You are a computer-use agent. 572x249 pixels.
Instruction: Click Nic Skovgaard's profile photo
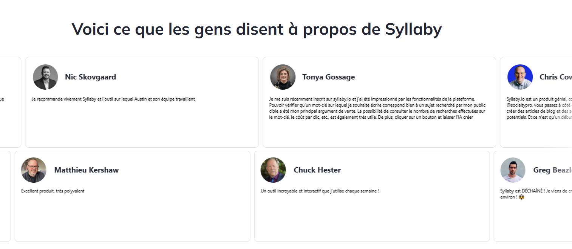click(x=45, y=77)
